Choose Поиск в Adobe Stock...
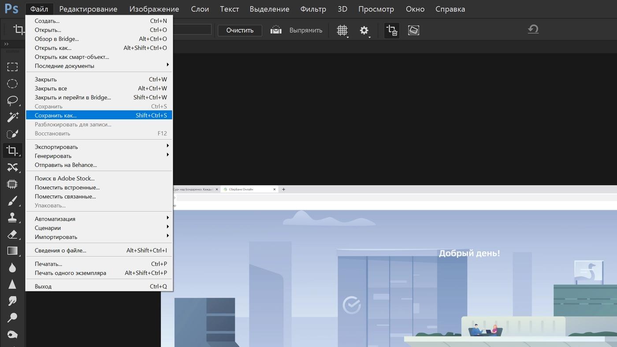Viewport: 617px width, 347px height. [x=99, y=178]
